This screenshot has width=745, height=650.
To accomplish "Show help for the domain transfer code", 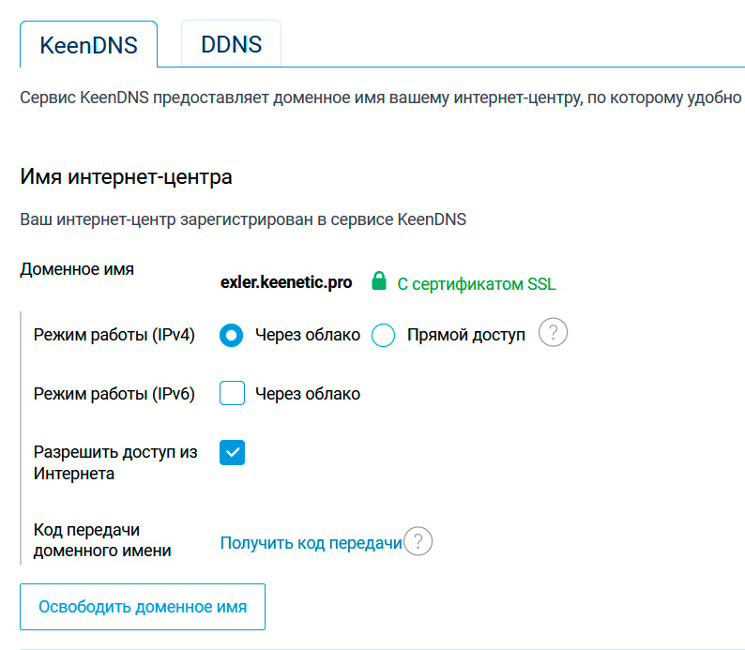I will click(418, 542).
